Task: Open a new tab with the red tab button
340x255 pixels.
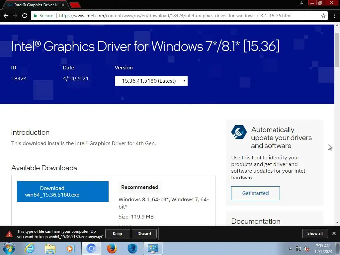Action: click(75, 5)
